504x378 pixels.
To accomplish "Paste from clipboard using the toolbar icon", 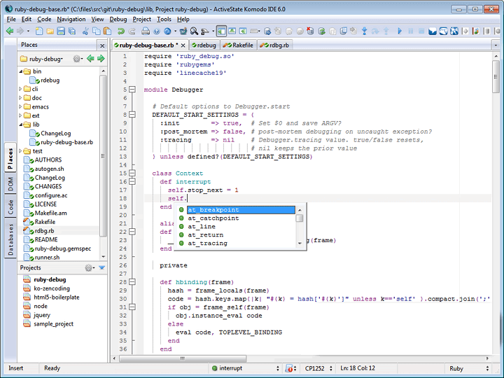I will coord(107,31).
